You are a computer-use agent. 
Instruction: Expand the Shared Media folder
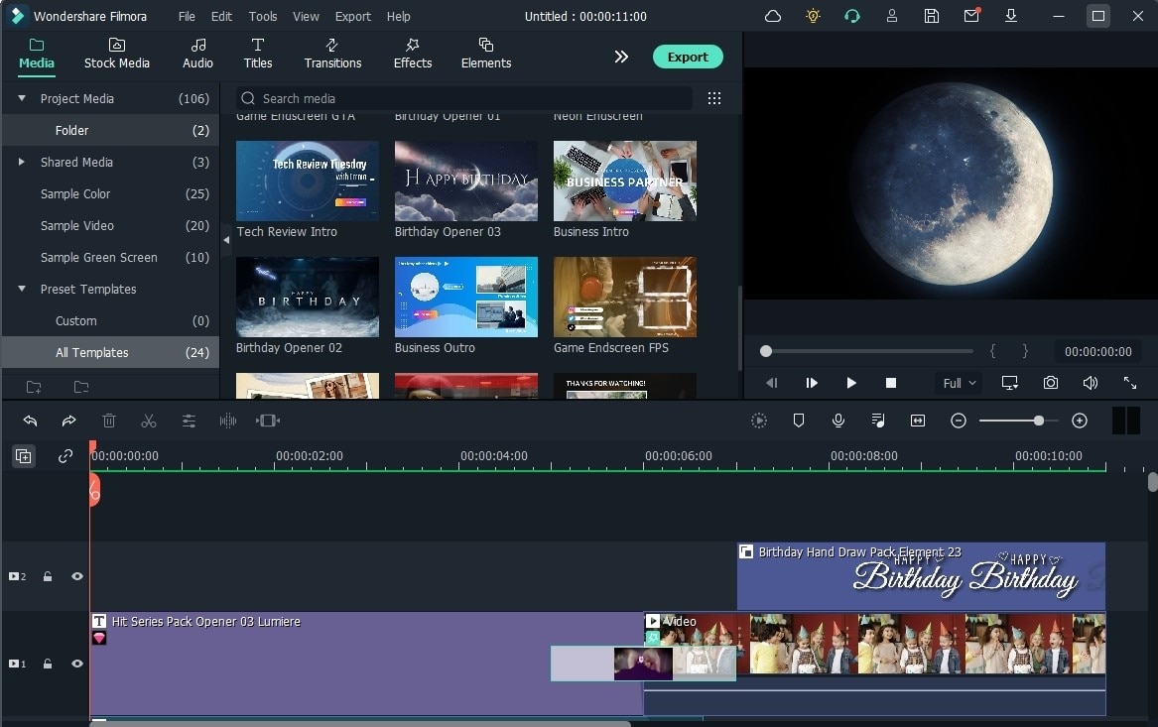click(22, 162)
